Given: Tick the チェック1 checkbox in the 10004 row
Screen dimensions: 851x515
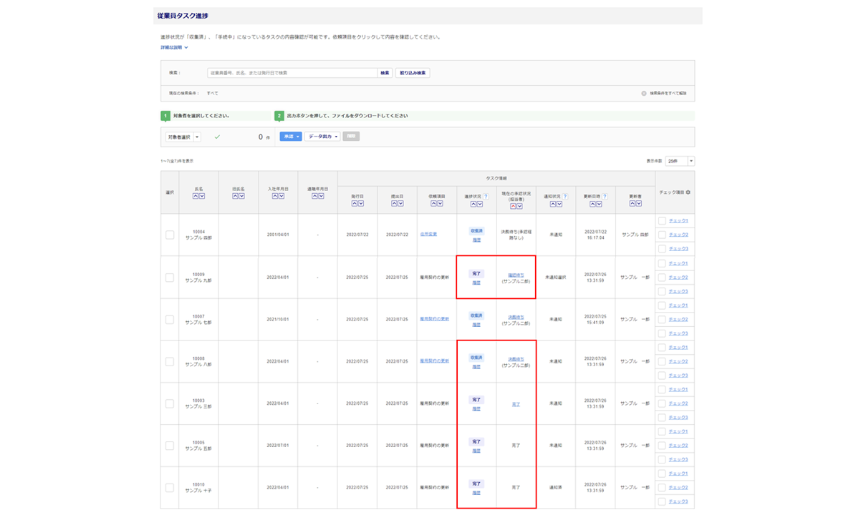Looking at the screenshot, I should click(662, 220).
